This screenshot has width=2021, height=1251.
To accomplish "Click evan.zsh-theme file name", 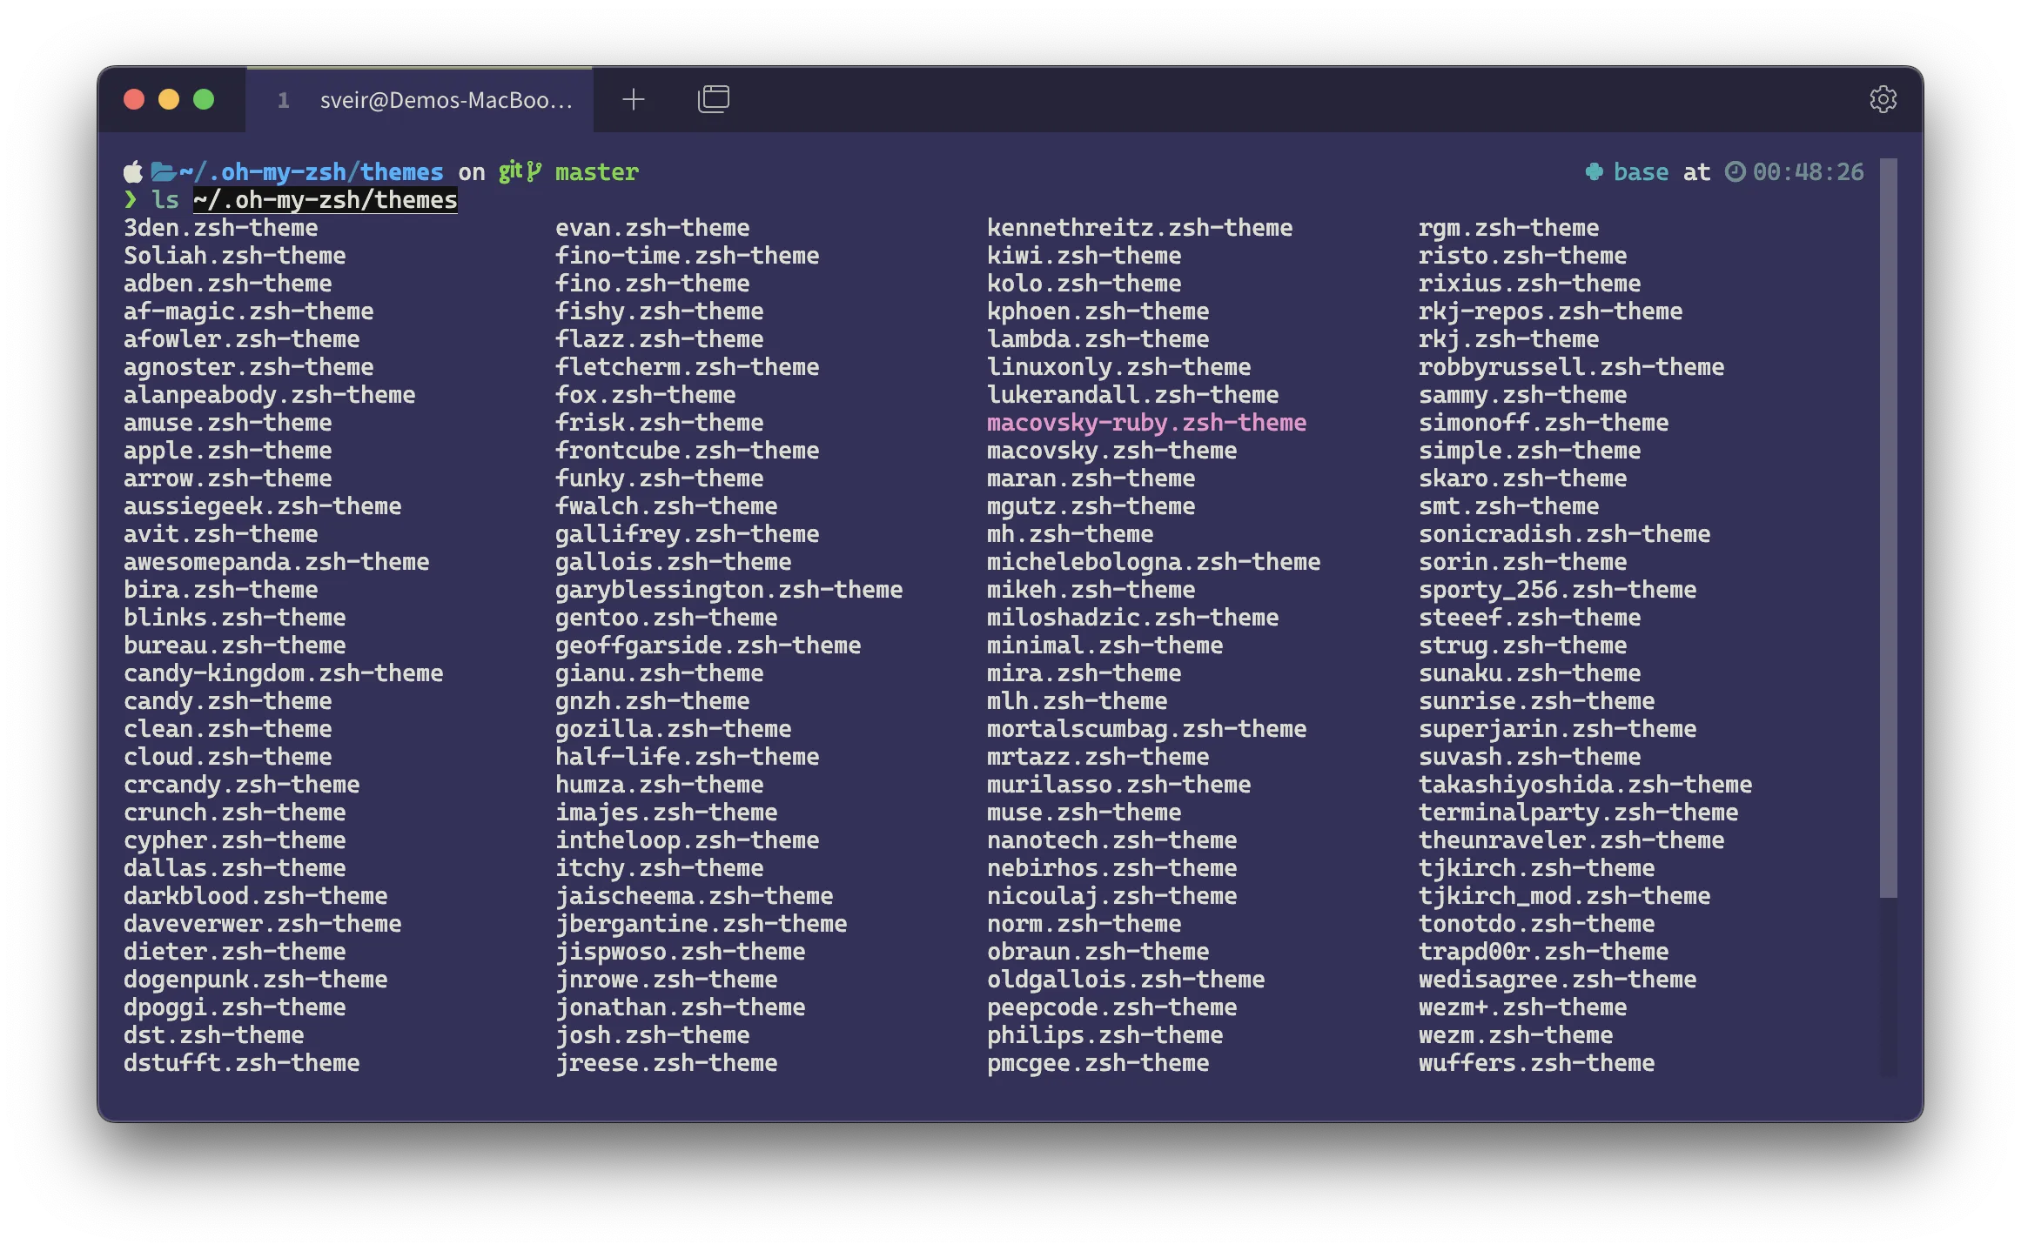I will pos(652,228).
